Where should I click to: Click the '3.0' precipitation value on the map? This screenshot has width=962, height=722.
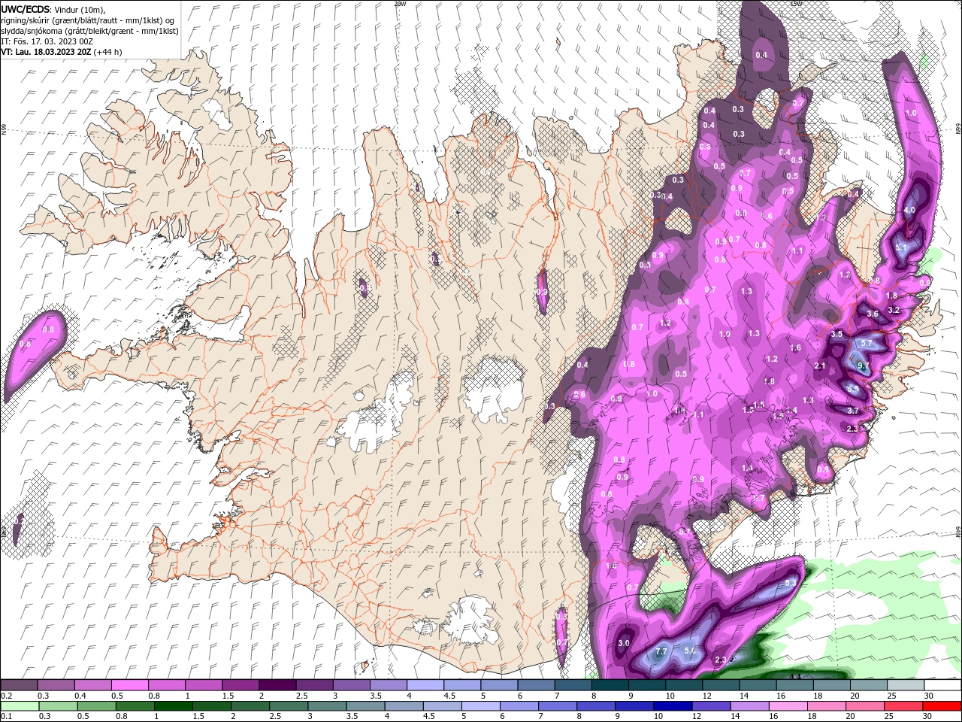(x=624, y=644)
